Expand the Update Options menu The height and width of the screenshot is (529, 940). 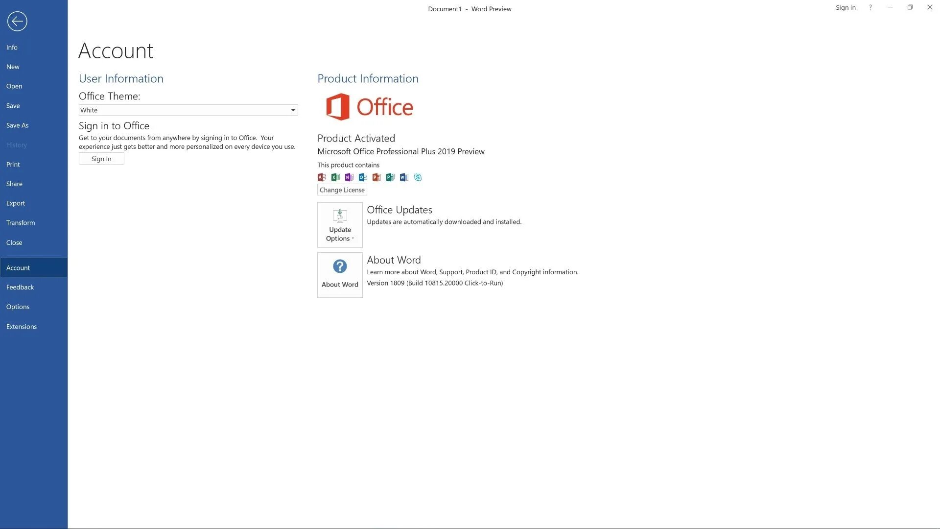click(x=340, y=225)
